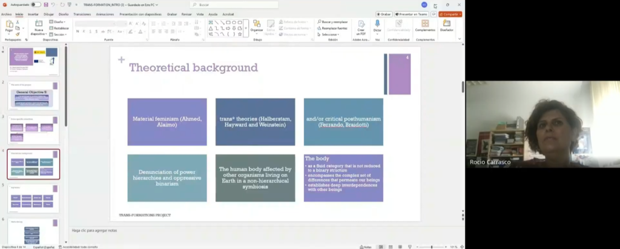Click the zoom slider in status bar
620x249 pixels.
[431, 247]
